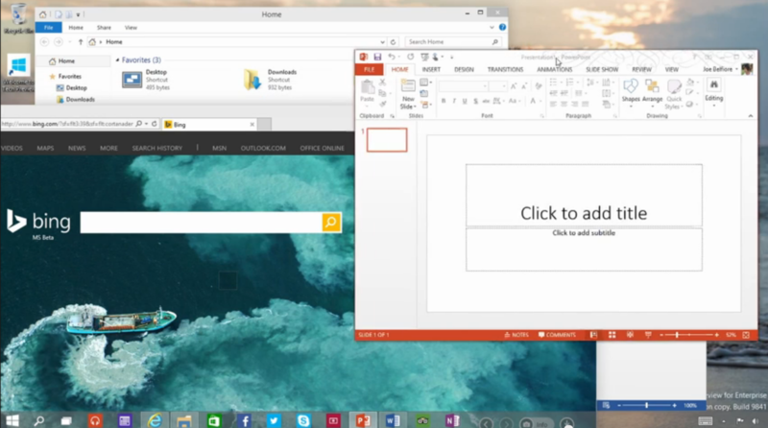The image size is (768, 428).
Task: Switch to the DESIGN tab
Action: coord(464,69)
